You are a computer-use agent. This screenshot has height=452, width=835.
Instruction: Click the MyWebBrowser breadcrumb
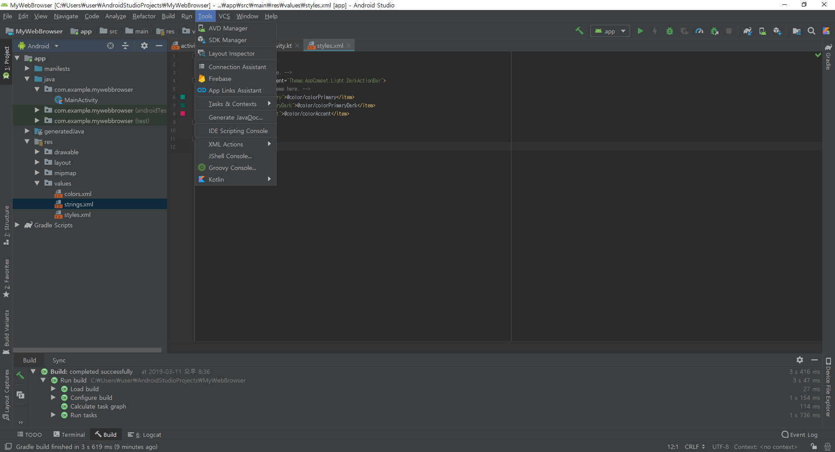(34, 31)
